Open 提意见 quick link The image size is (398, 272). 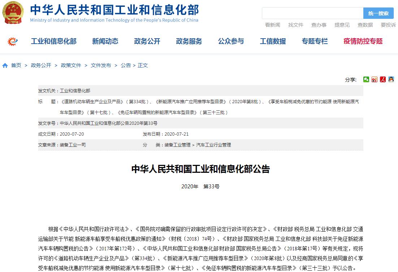342,25
